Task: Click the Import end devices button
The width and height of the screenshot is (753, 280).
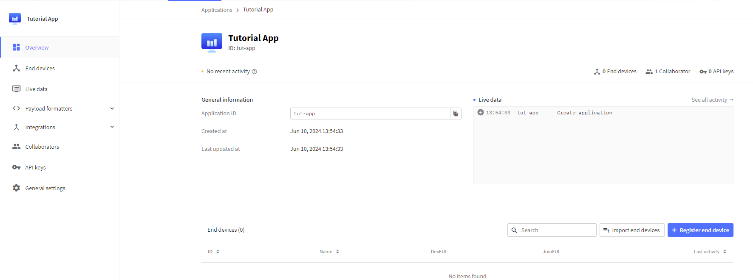Action: [x=632, y=230]
